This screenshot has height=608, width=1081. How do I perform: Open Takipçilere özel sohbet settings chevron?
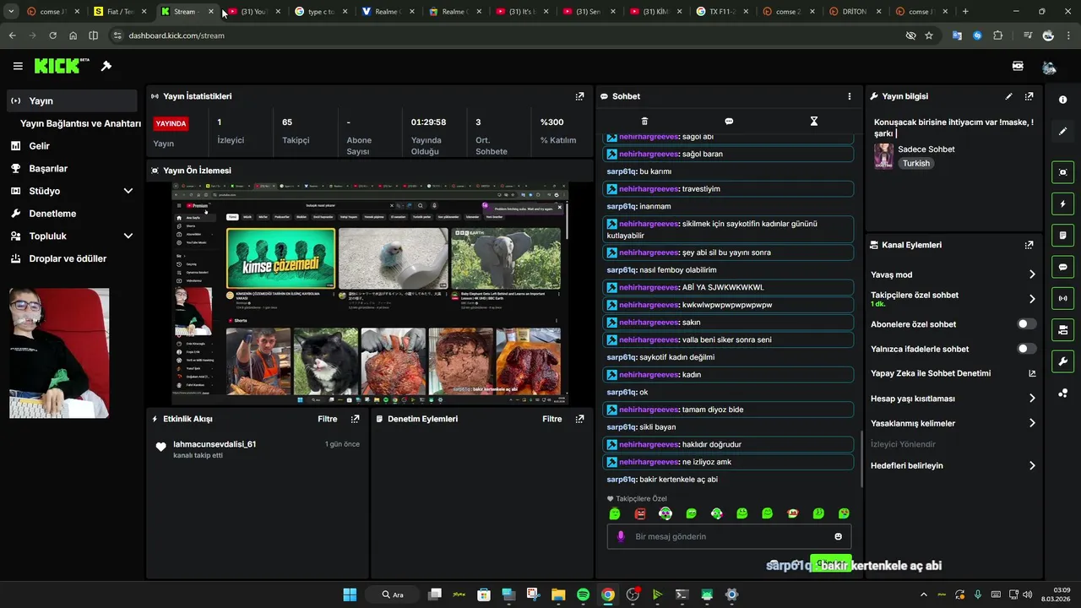pos(1032,299)
